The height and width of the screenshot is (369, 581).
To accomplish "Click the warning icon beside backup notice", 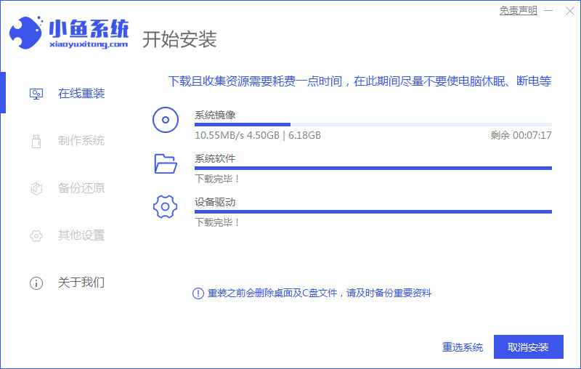I will (x=198, y=293).
